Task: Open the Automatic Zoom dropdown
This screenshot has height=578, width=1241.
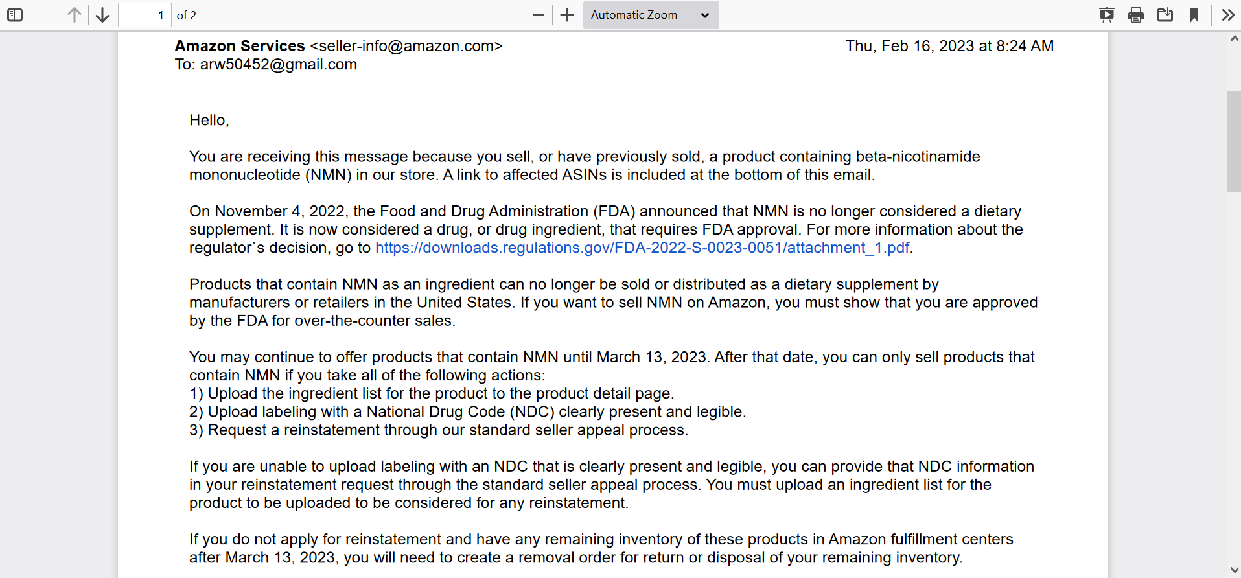Action: [651, 15]
